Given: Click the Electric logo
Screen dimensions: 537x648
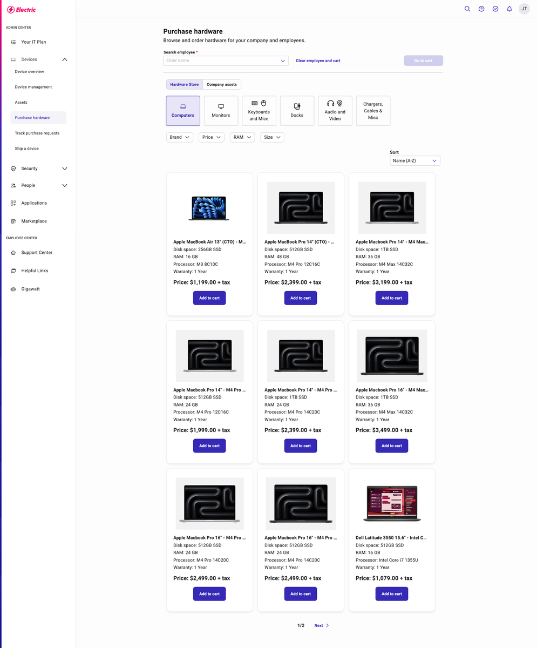Looking at the screenshot, I should pyautogui.click(x=22, y=10).
